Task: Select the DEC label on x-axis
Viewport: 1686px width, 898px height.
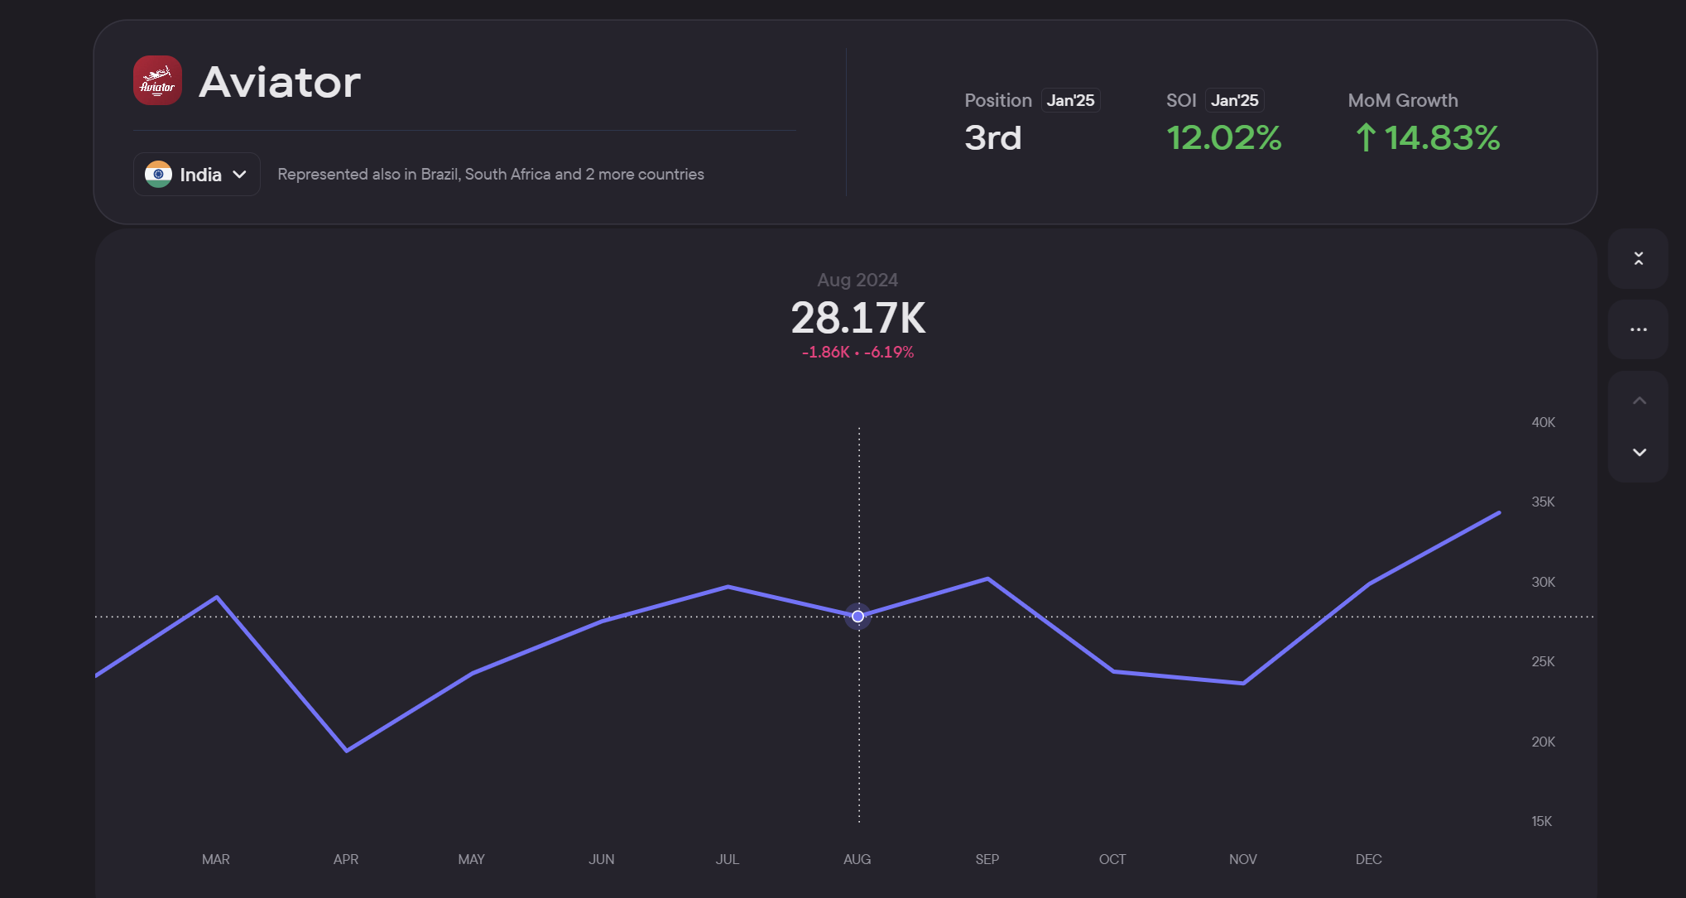Action: click(1369, 859)
